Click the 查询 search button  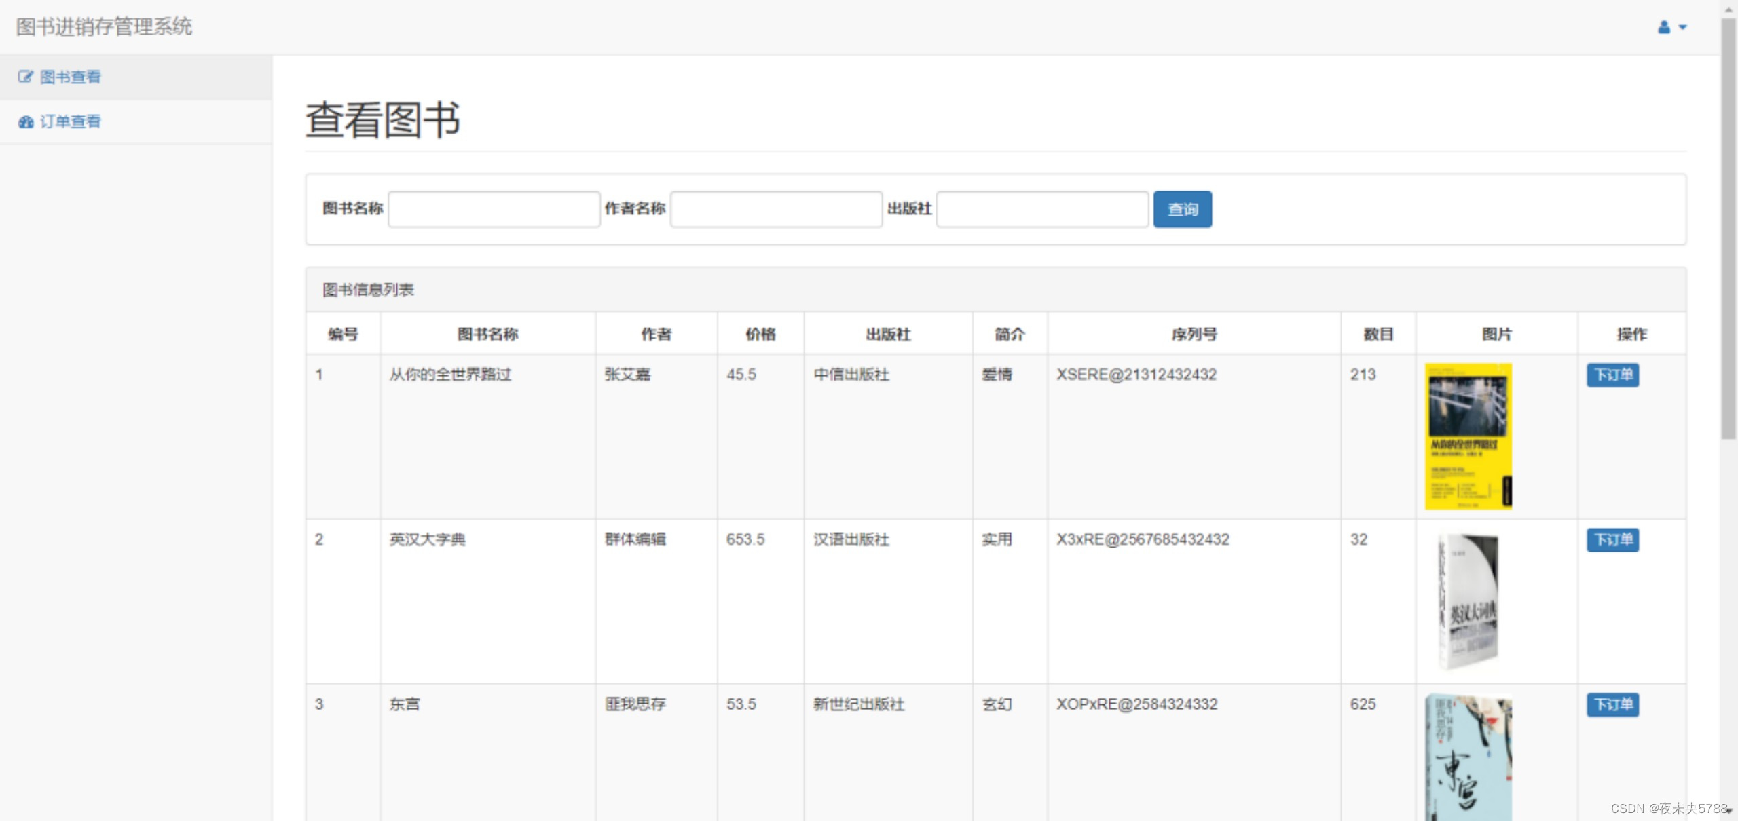1182,209
